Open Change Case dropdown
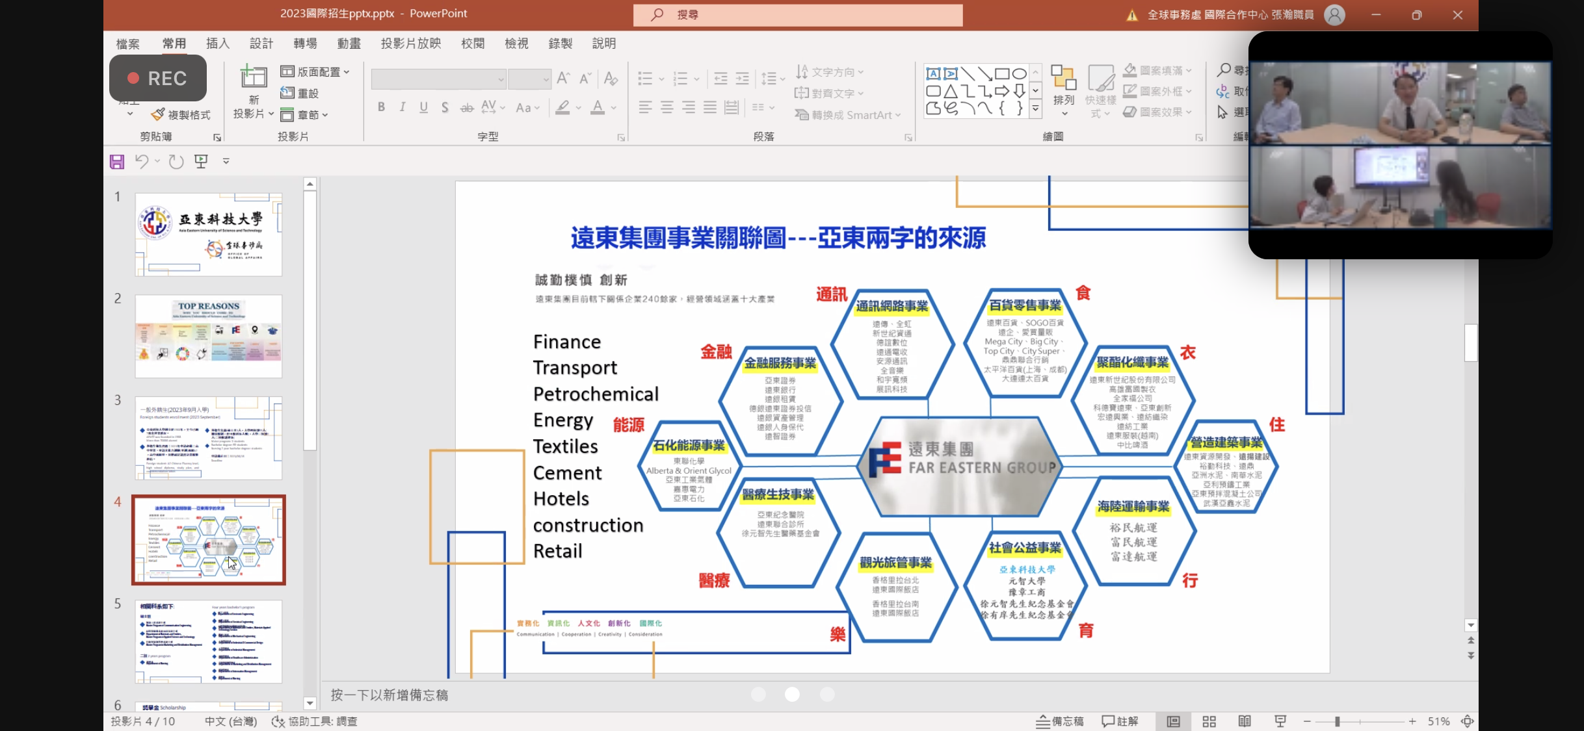Screen dimensions: 1584x731 pyautogui.click(x=527, y=107)
